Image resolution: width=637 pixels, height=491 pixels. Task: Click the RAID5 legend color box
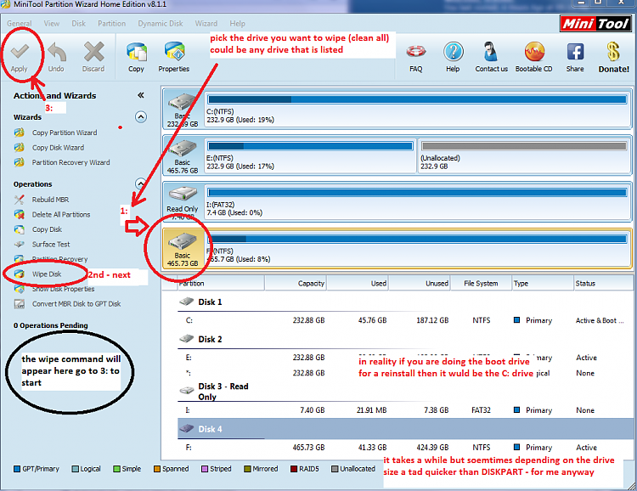coord(294,469)
